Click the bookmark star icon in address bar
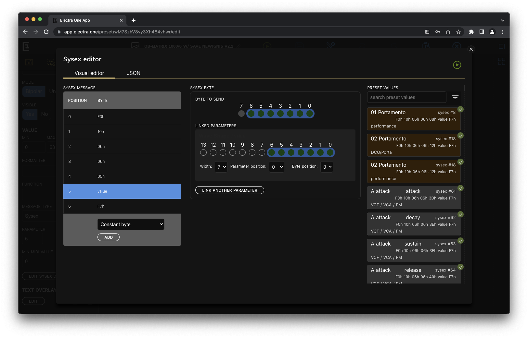The width and height of the screenshot is (528, 338). coord(458,32)
